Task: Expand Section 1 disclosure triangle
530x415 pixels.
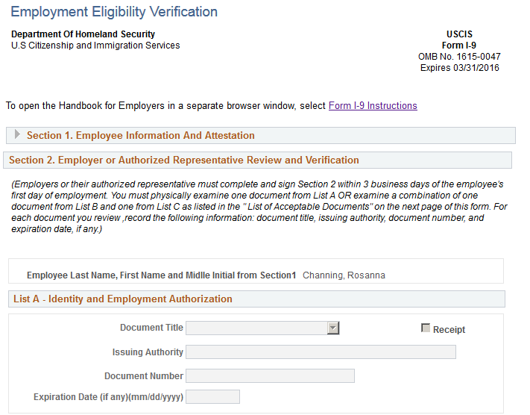Action: pos(17,134)
